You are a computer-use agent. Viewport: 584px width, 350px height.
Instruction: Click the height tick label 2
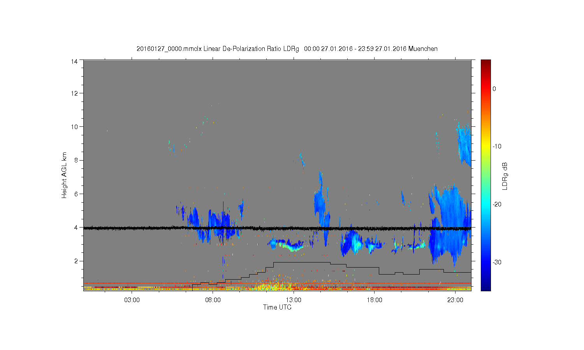tap(76, 261)
